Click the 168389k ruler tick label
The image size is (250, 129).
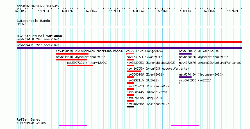pyautogui.click(x=209, y=11)
